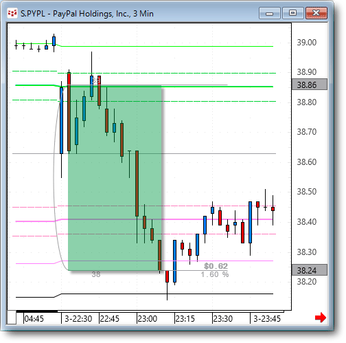This screenshot has height=343, width=346.
Task: Click the chart window app icon
Action: pyautogui.click(x=12, y=13)
